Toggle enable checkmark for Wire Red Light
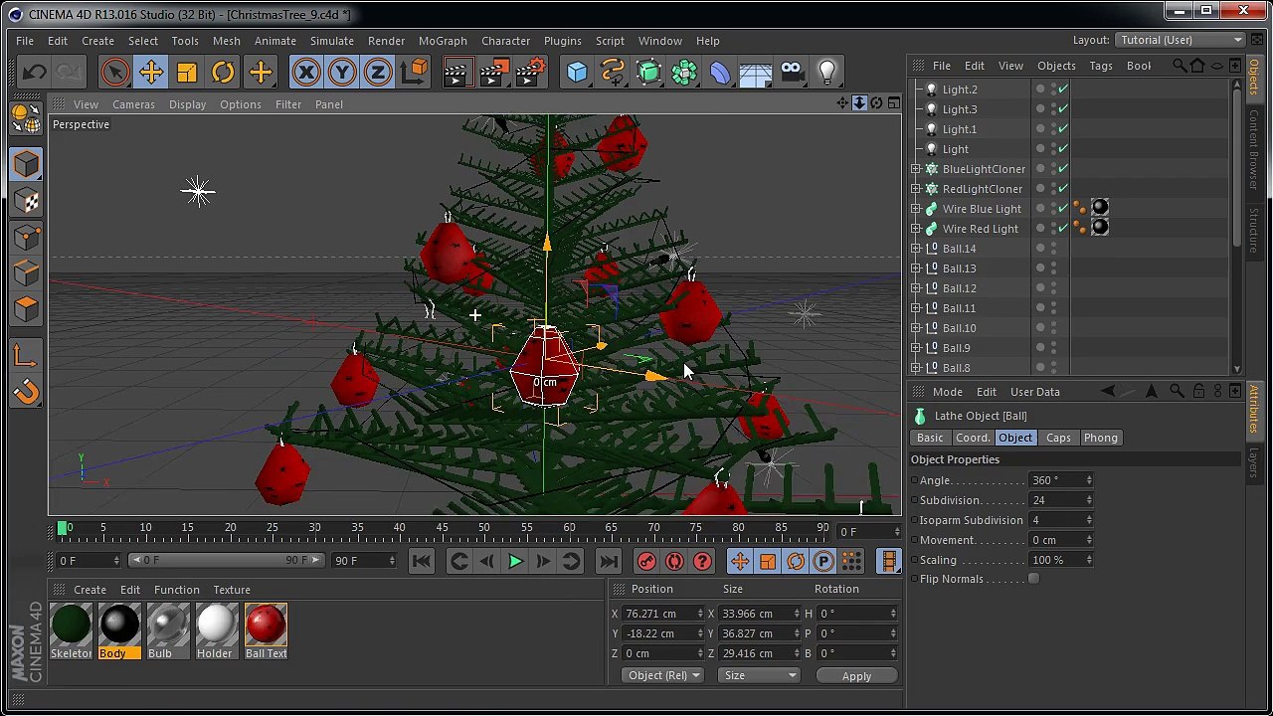Screen dimensions: 1273x716 click(x=1063, y=229)
